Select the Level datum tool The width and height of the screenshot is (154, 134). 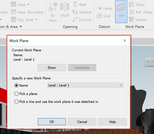point(104,8)
